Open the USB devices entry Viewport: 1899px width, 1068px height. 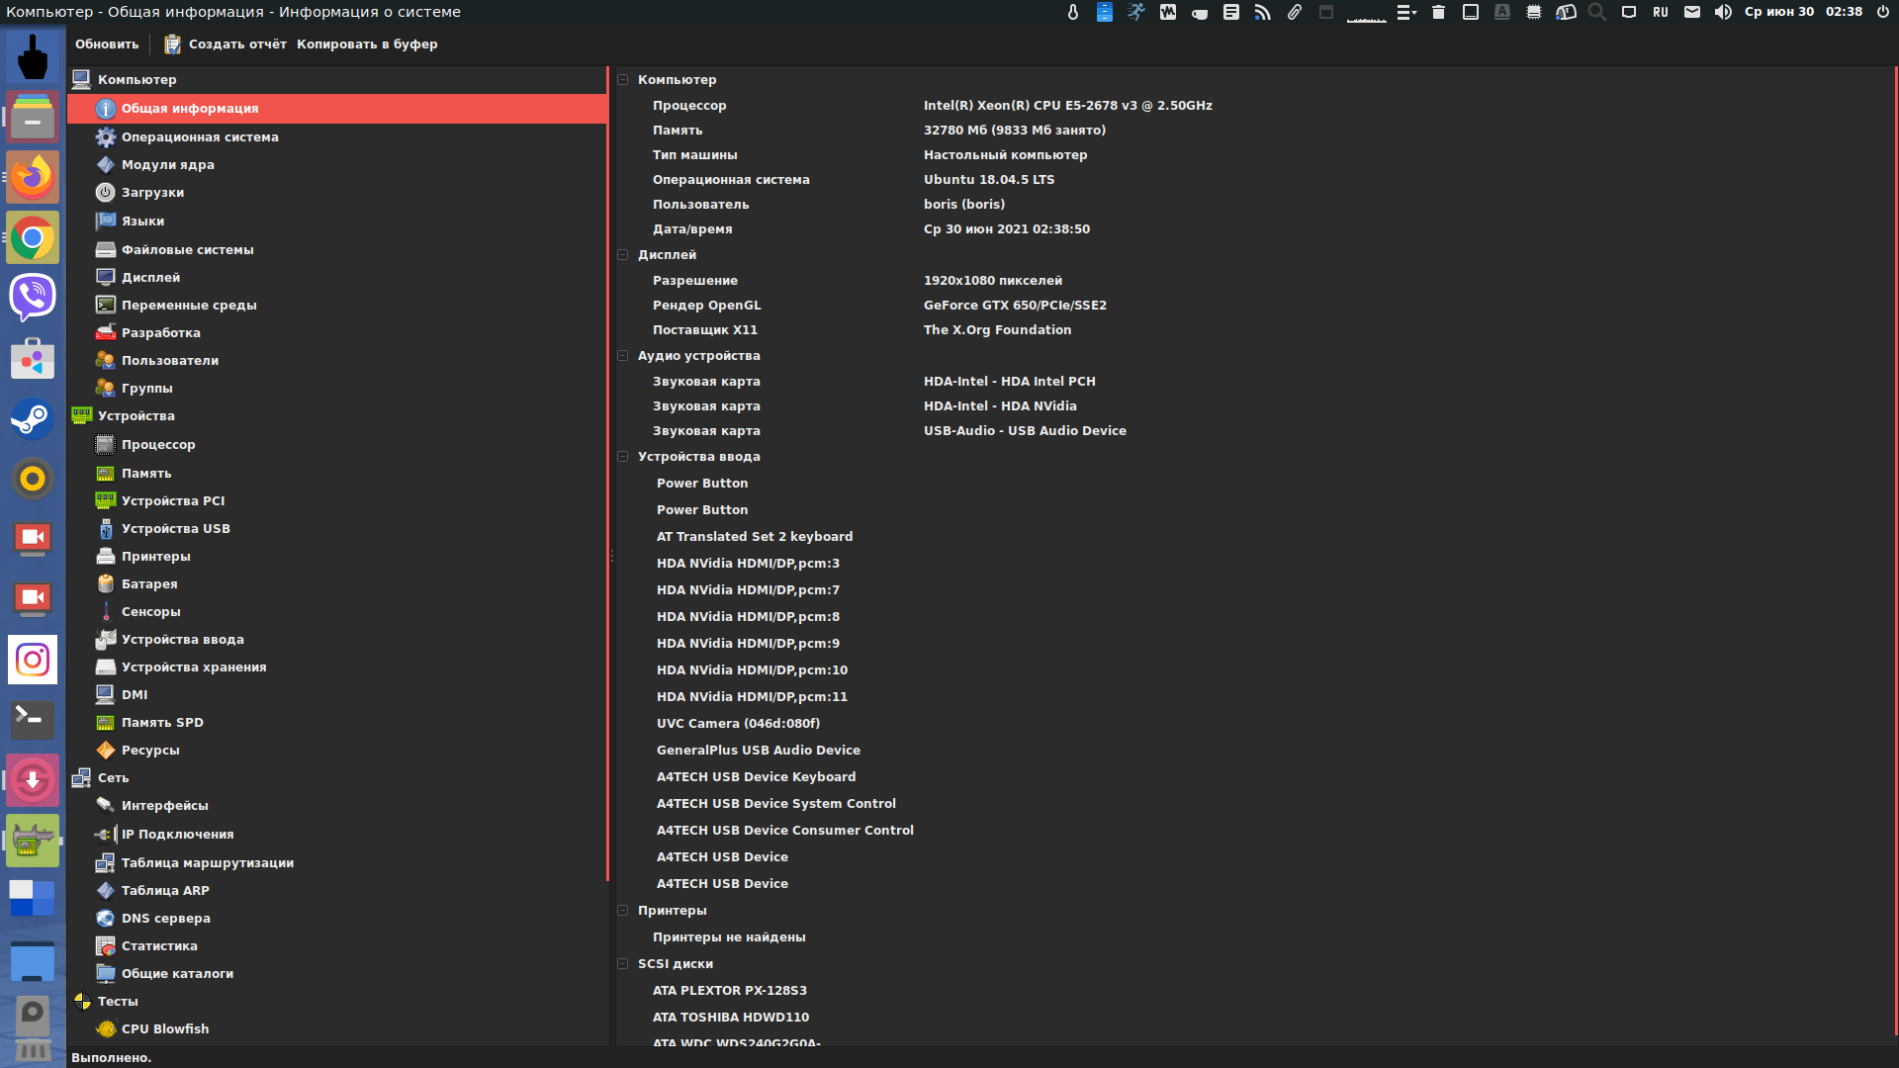(175, 529)
